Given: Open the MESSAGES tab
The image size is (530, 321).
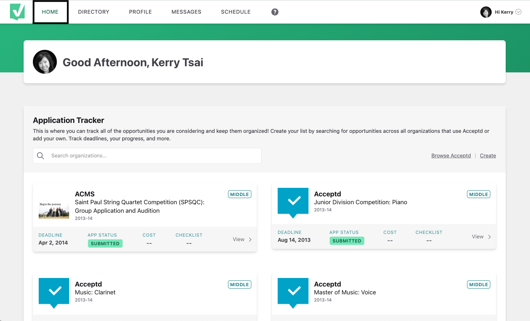Looking at the screenshot, I should [186, 12].
